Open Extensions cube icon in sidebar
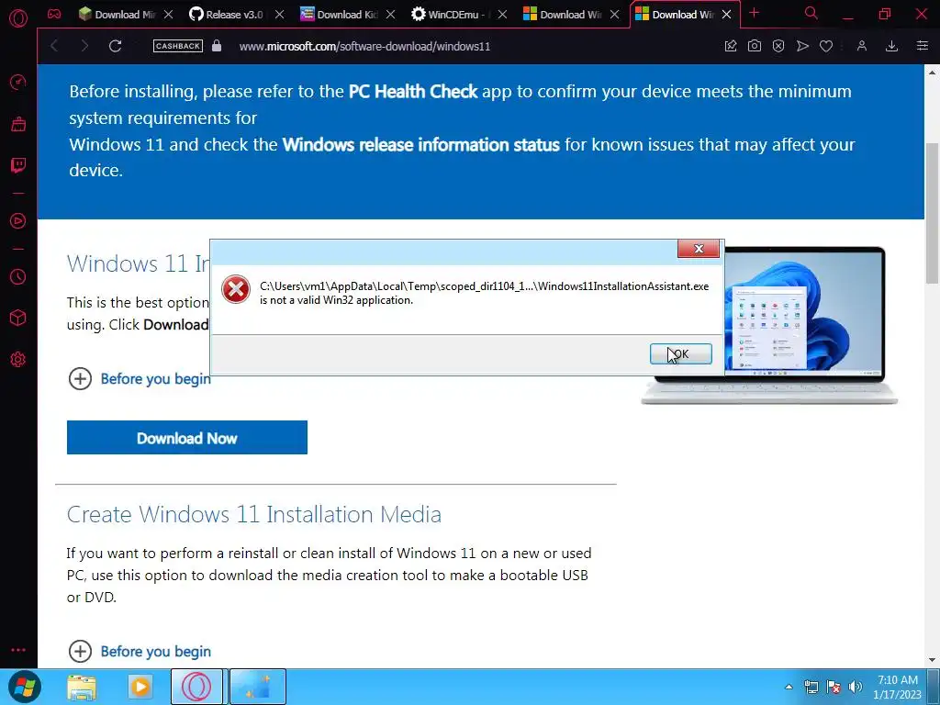This screenshot has width=940, height=705. tap(18, 318)
